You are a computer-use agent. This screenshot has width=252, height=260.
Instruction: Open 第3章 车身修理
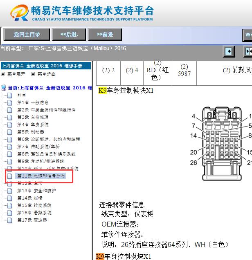tap(33, 117)
